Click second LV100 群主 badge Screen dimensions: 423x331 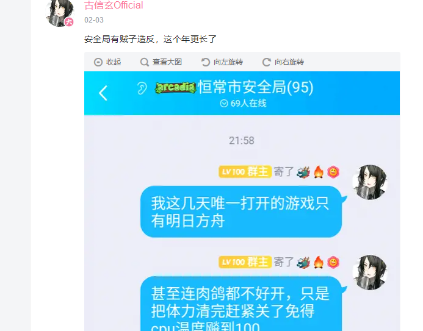[245, 262]
